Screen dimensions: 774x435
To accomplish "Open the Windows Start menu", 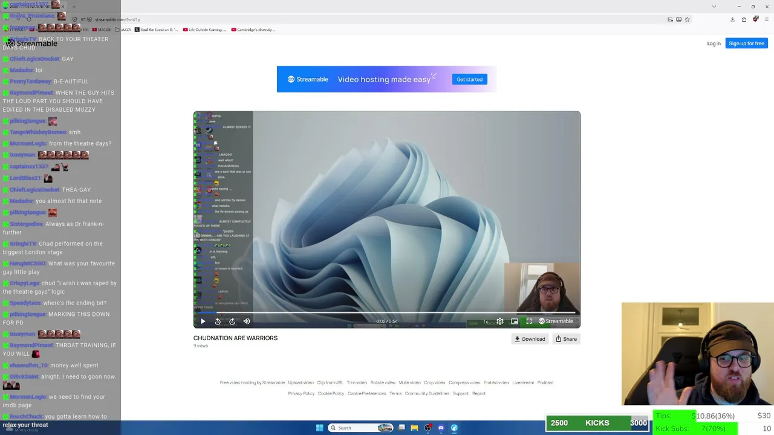I will [x=319, y=428].
